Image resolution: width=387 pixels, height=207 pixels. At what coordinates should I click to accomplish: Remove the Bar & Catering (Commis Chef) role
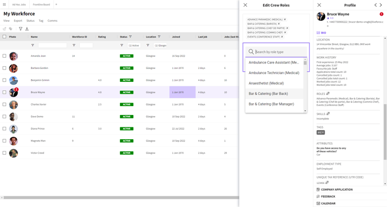tap(285, 33)
